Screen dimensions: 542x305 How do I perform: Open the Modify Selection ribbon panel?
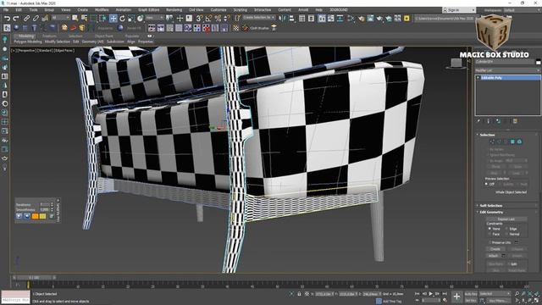click(x=58, y=42)
